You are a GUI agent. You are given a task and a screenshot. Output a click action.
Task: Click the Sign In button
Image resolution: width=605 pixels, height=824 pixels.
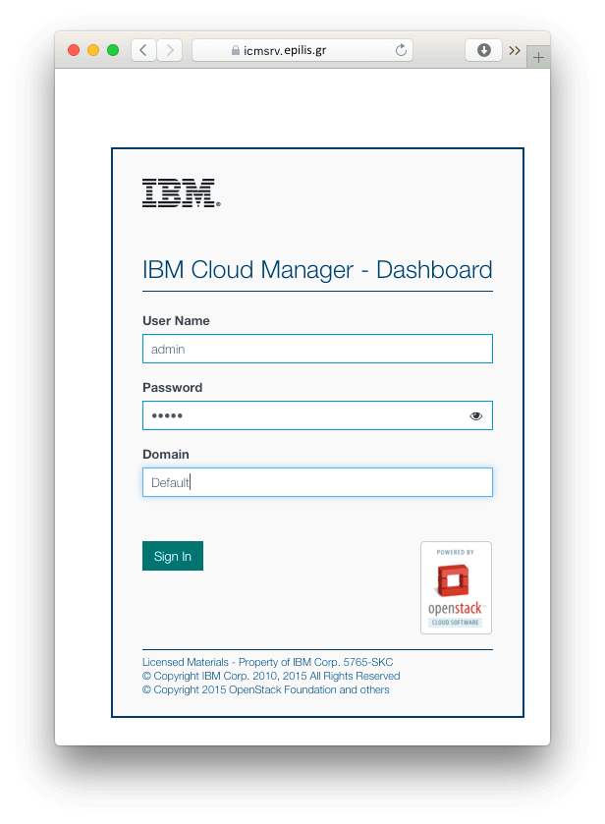pyautogui.click(x=173, y=556)
